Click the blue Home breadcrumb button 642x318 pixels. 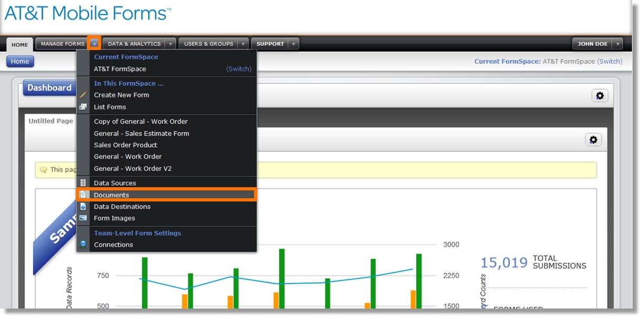click(20, 61)
